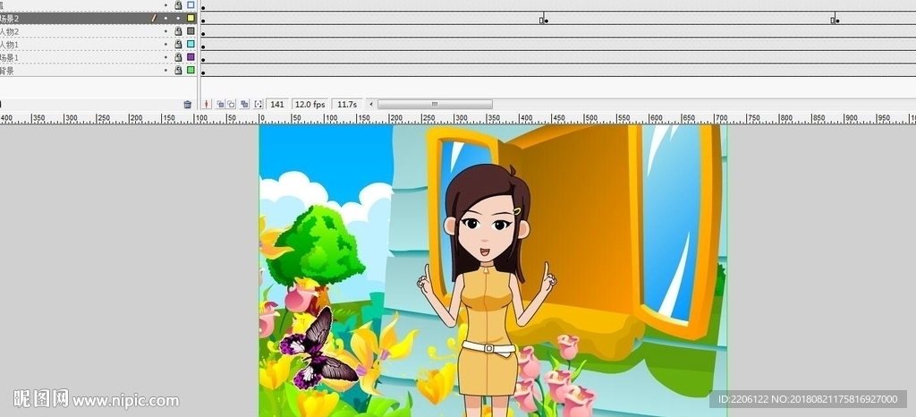Screen dimensions: 916x417
Task: Select the 场景1 layer
Action: 98,57
